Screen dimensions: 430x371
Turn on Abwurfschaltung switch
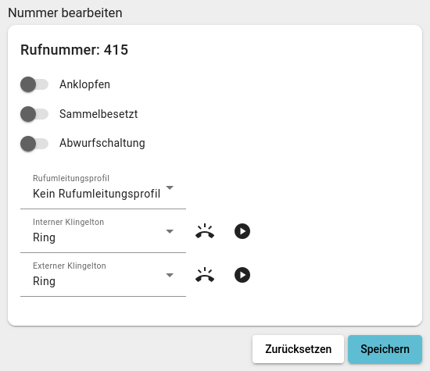click(34, 143)
